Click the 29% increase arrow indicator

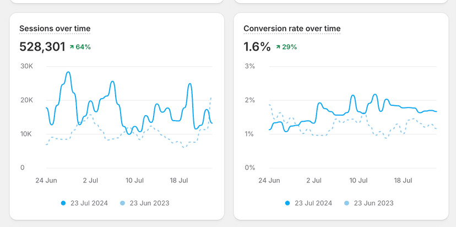tap(278, 47)
